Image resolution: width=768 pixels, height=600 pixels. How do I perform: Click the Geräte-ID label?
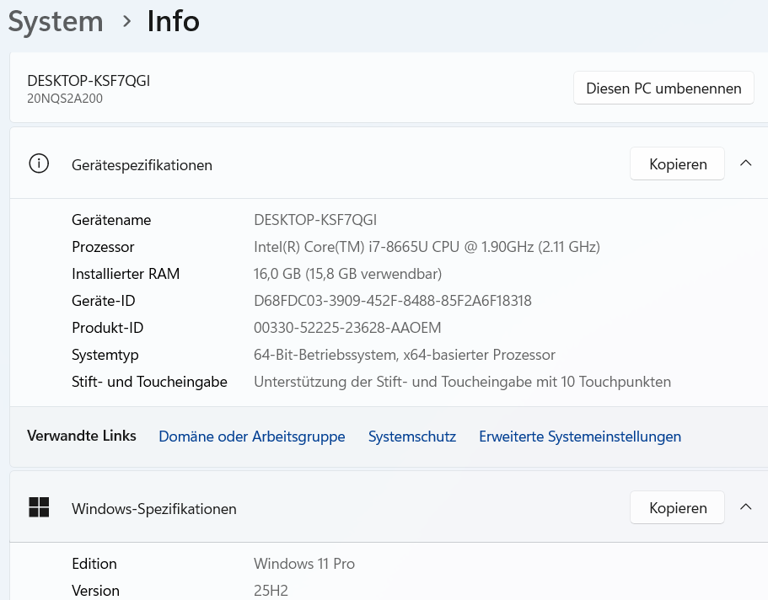pyautogui.click(x=104, y=301)
